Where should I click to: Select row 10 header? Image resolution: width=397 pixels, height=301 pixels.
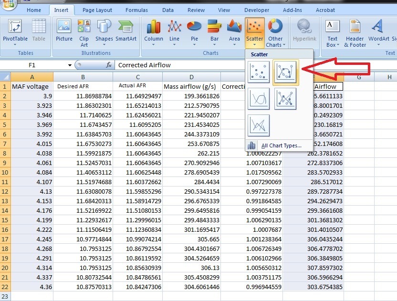[x=5, y=172]
